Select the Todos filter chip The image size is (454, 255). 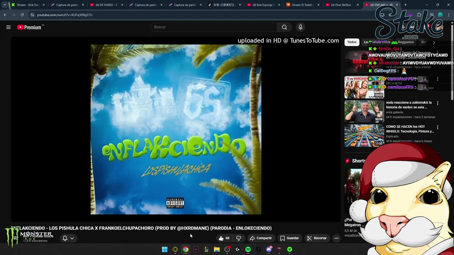coord(352,42)
